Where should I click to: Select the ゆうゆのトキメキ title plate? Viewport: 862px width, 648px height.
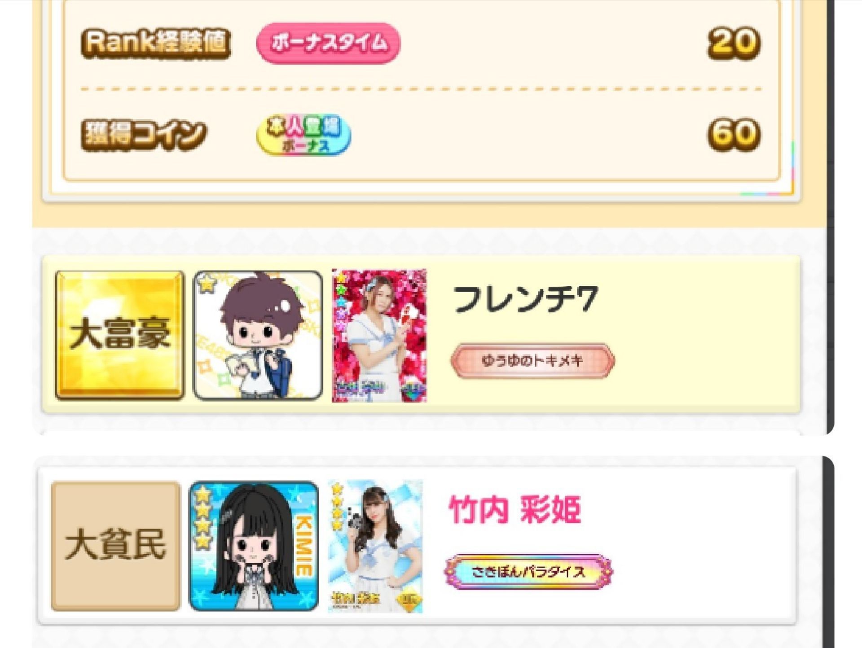tap(532, 360)
